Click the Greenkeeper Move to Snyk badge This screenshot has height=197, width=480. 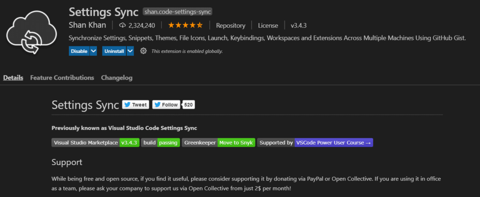(x=218, y=143)
